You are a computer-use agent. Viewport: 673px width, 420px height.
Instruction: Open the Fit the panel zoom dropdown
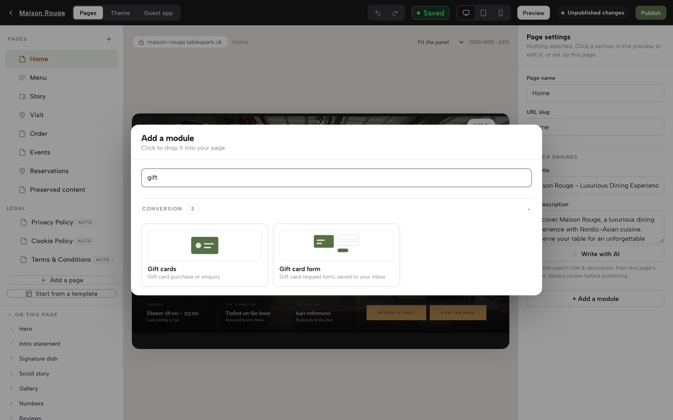[x=440, y=42]
